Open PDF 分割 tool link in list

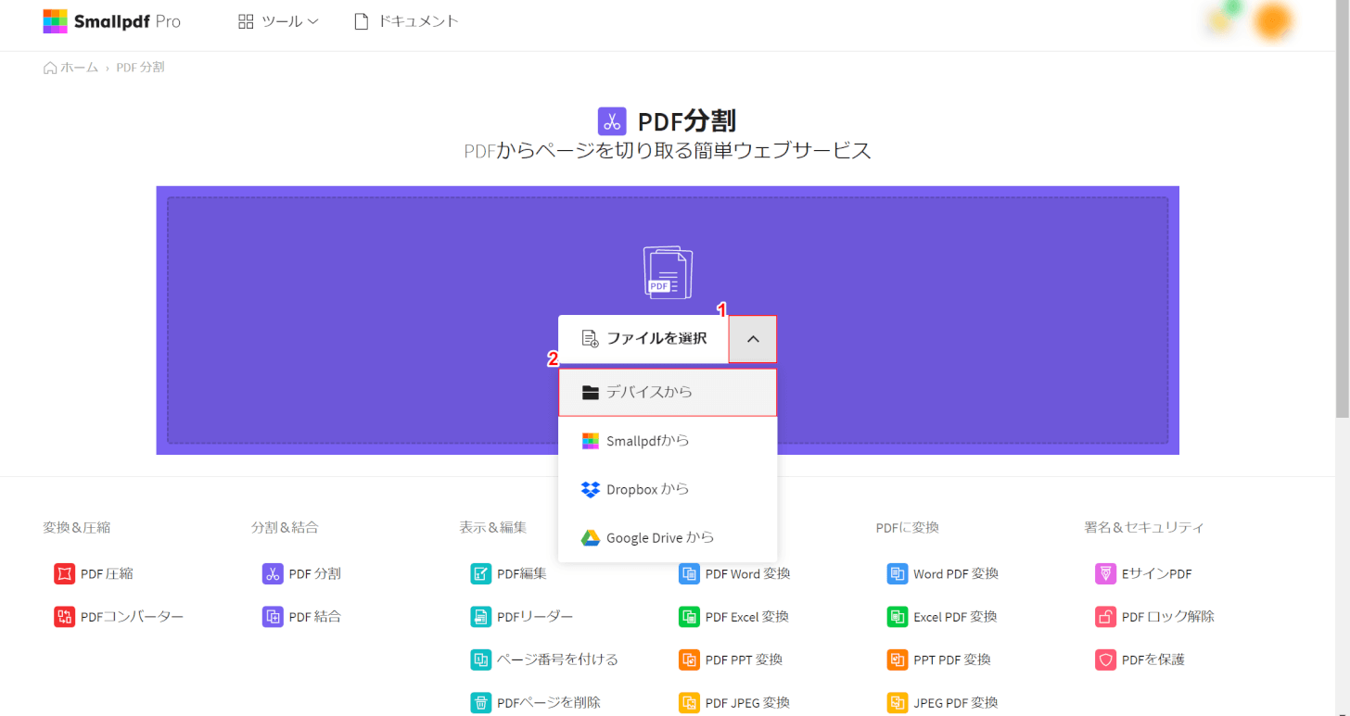pyautogui.click(x=314, y=573)
